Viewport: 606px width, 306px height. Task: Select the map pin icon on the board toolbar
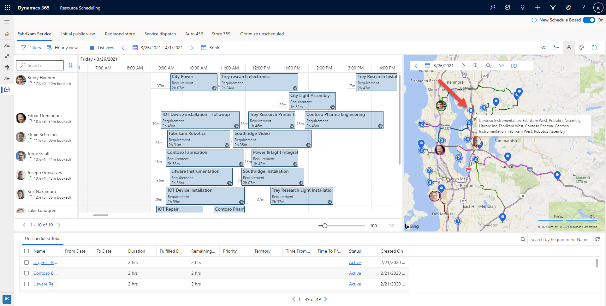(x=569, y=48)
